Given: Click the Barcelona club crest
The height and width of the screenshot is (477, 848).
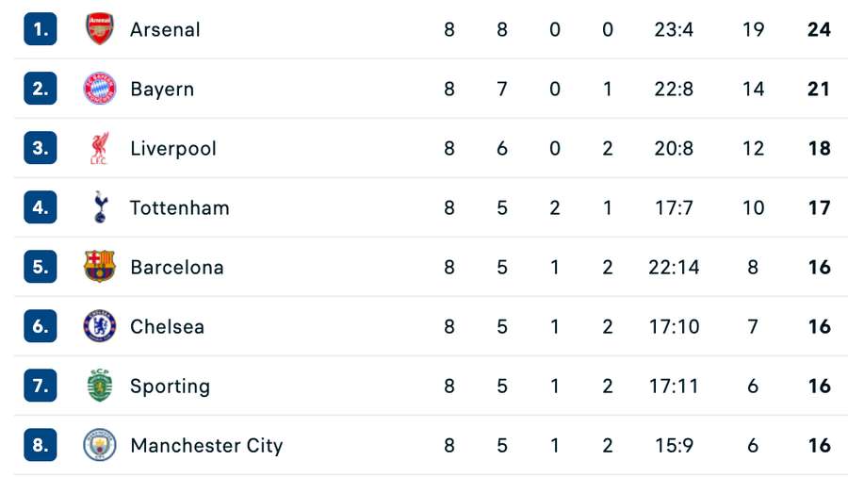Looking at the screenshot, I should coord(99,267).
